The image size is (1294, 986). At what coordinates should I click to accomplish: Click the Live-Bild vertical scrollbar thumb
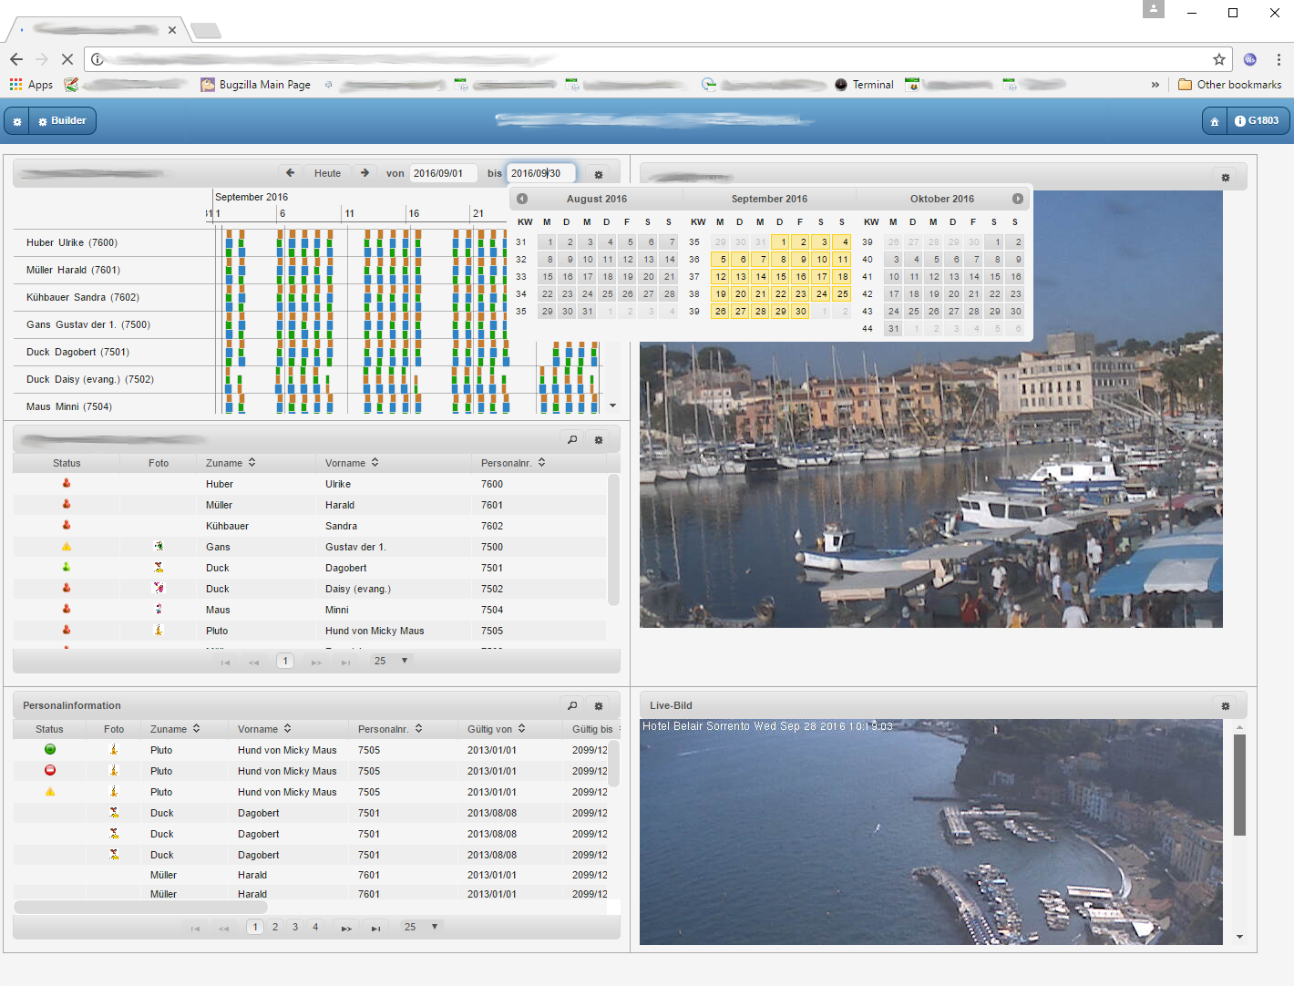point(1239,785)
